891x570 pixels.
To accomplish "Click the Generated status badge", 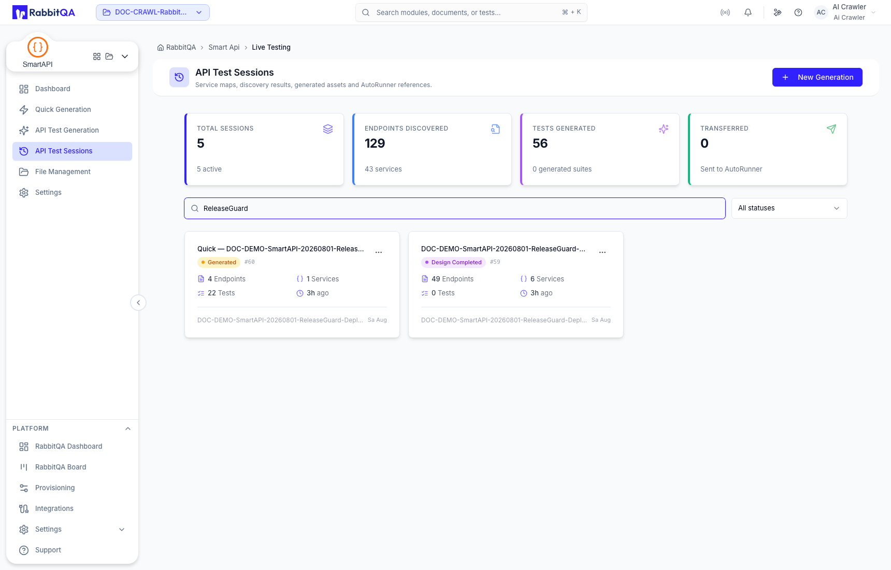I will (219, 262).
